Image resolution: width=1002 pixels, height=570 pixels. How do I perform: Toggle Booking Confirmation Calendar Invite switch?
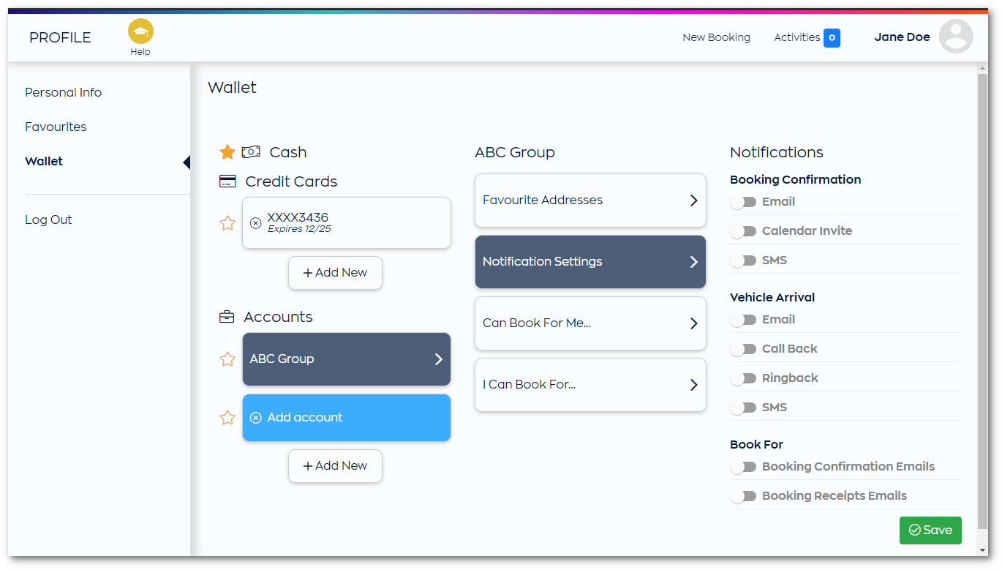(743, 231)
